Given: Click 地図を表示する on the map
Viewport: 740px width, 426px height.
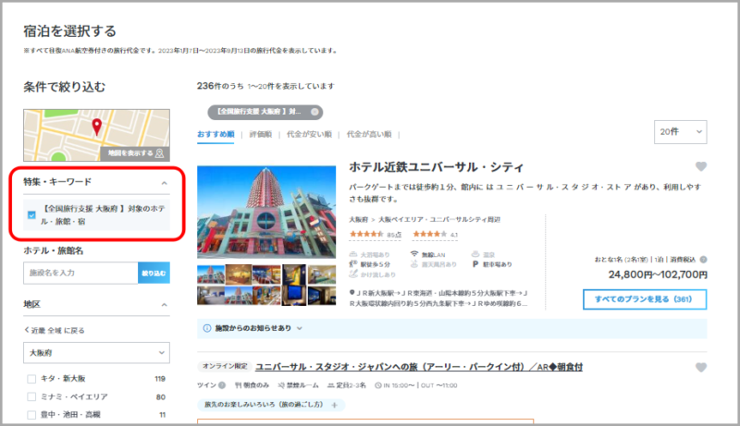Looking at the screenshot, I should (135, 153).
